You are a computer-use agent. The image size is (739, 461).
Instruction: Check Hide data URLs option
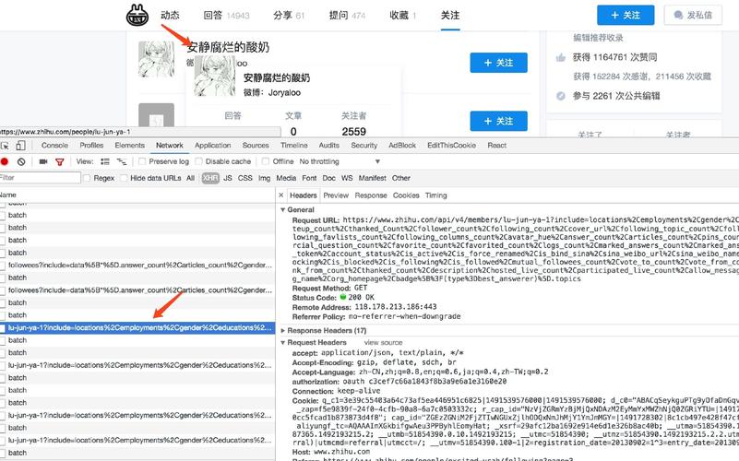click(124, 178)
